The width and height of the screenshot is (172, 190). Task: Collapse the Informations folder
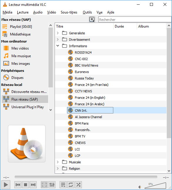point(58,46)
